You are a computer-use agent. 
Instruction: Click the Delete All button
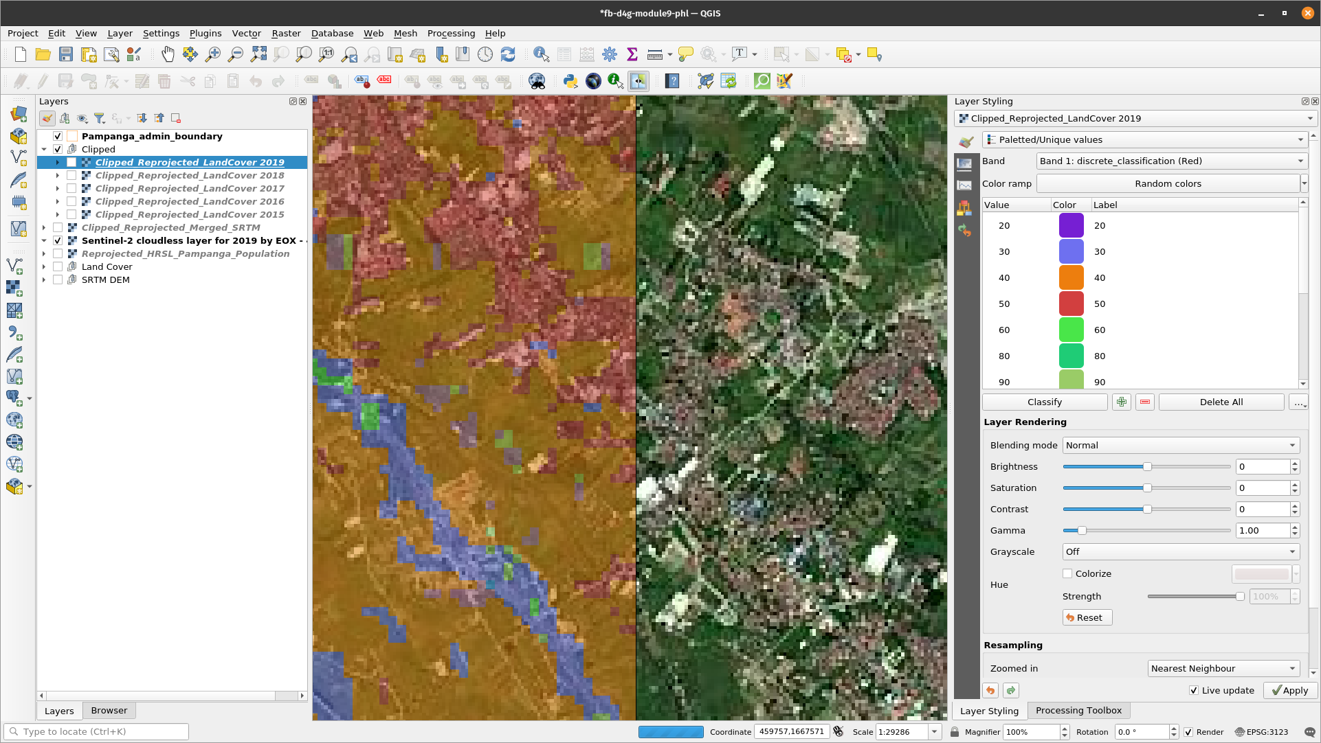(1221, 402)
